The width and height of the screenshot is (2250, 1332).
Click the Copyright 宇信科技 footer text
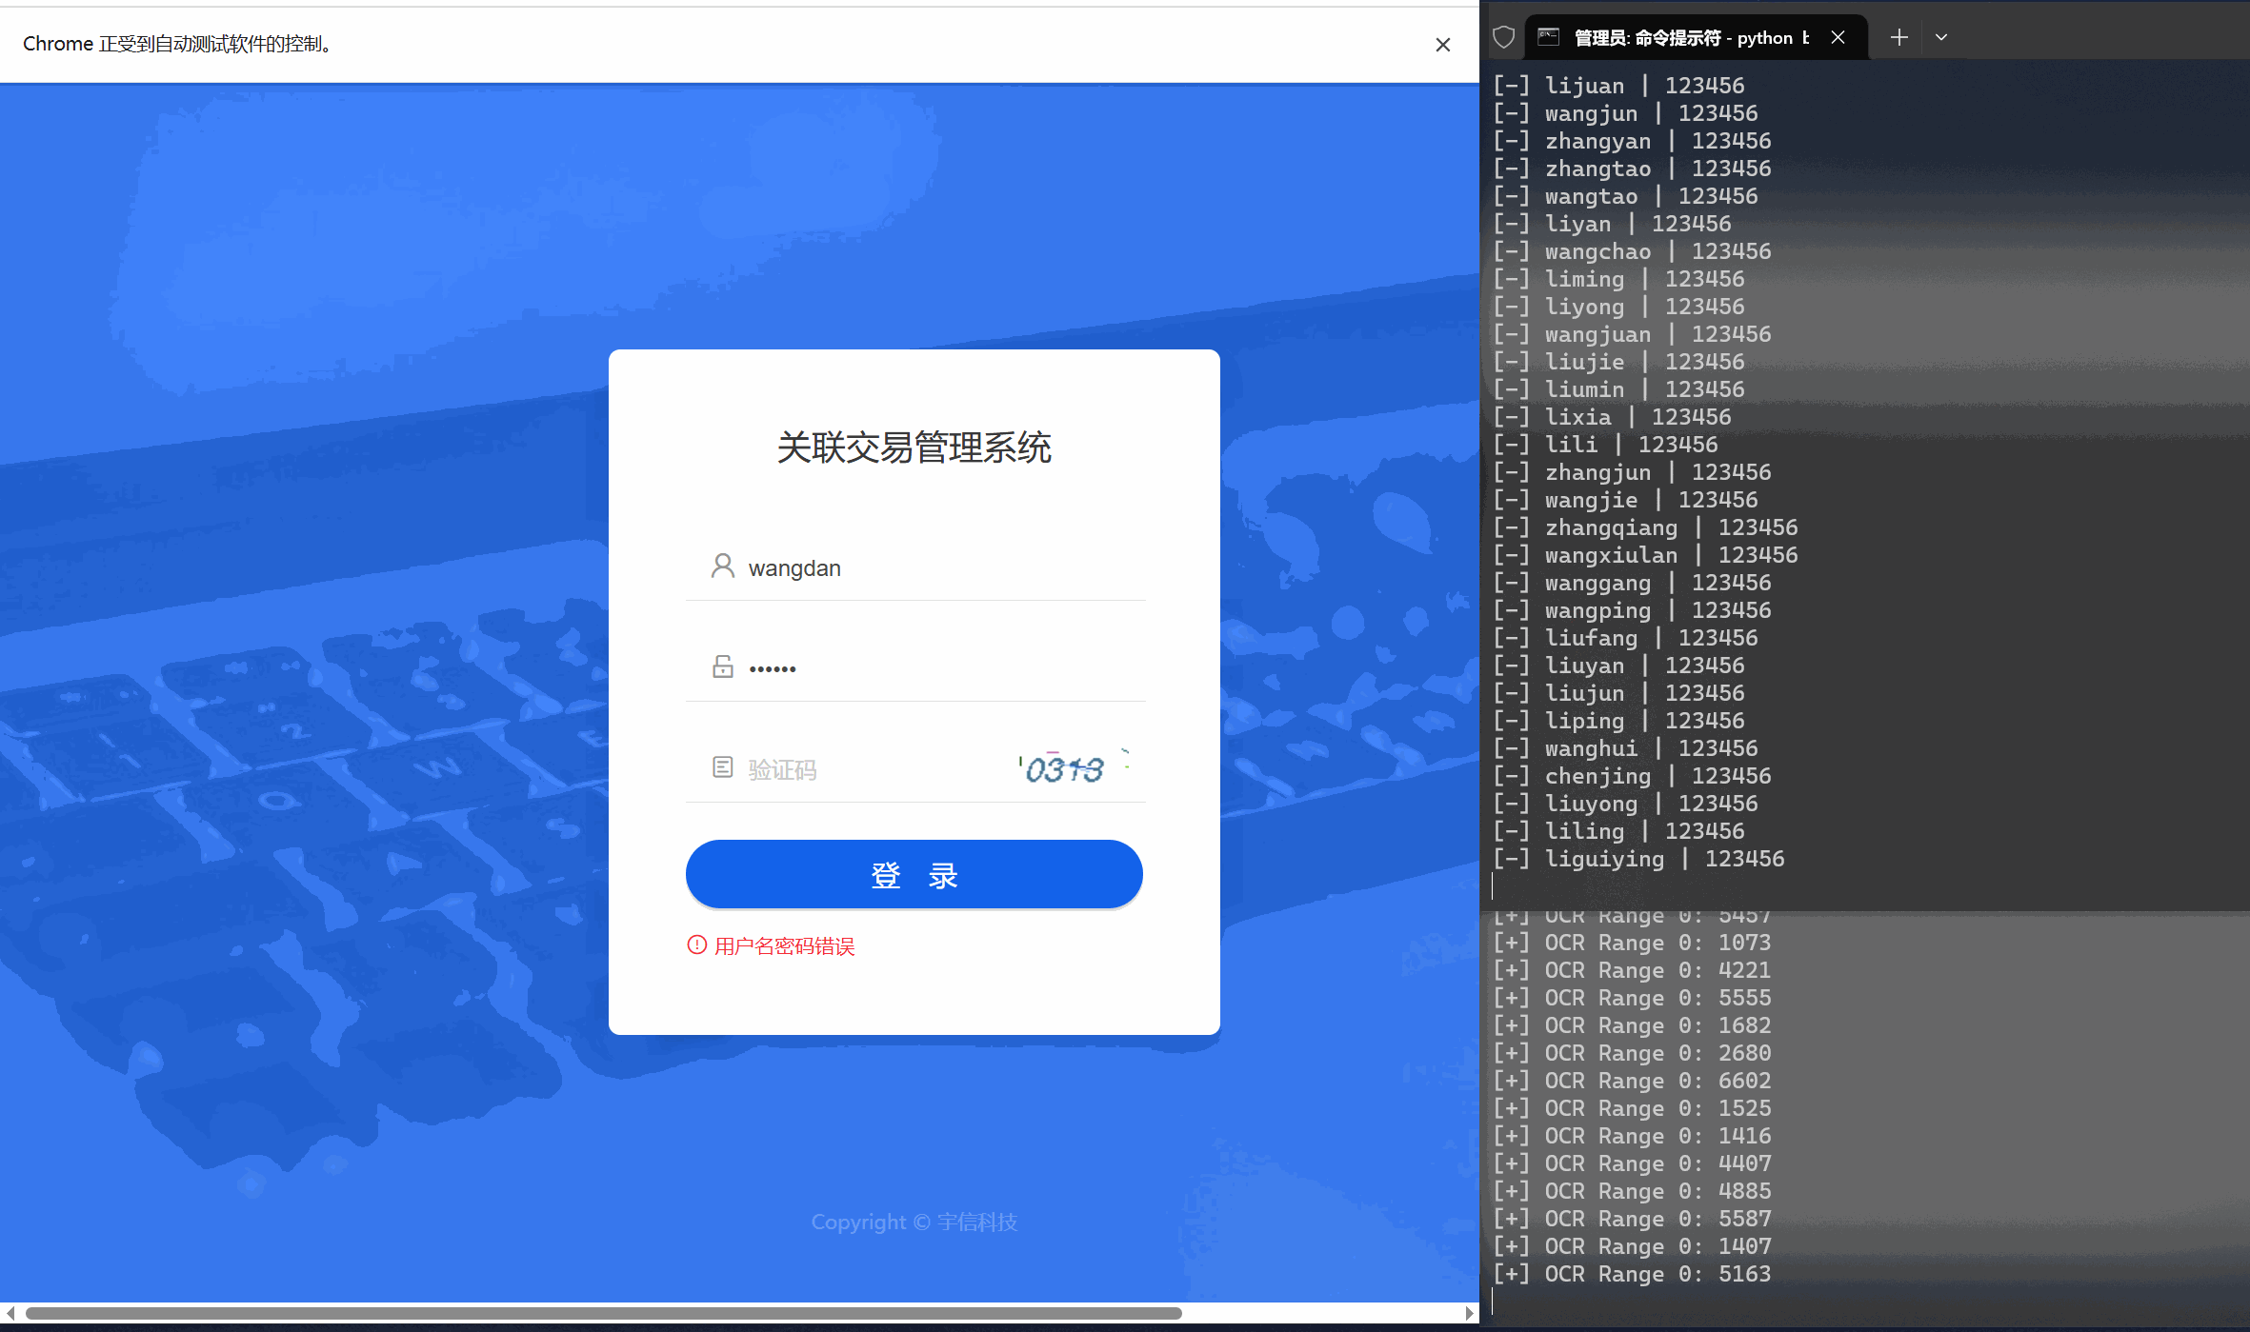(x=914, y=1222)
